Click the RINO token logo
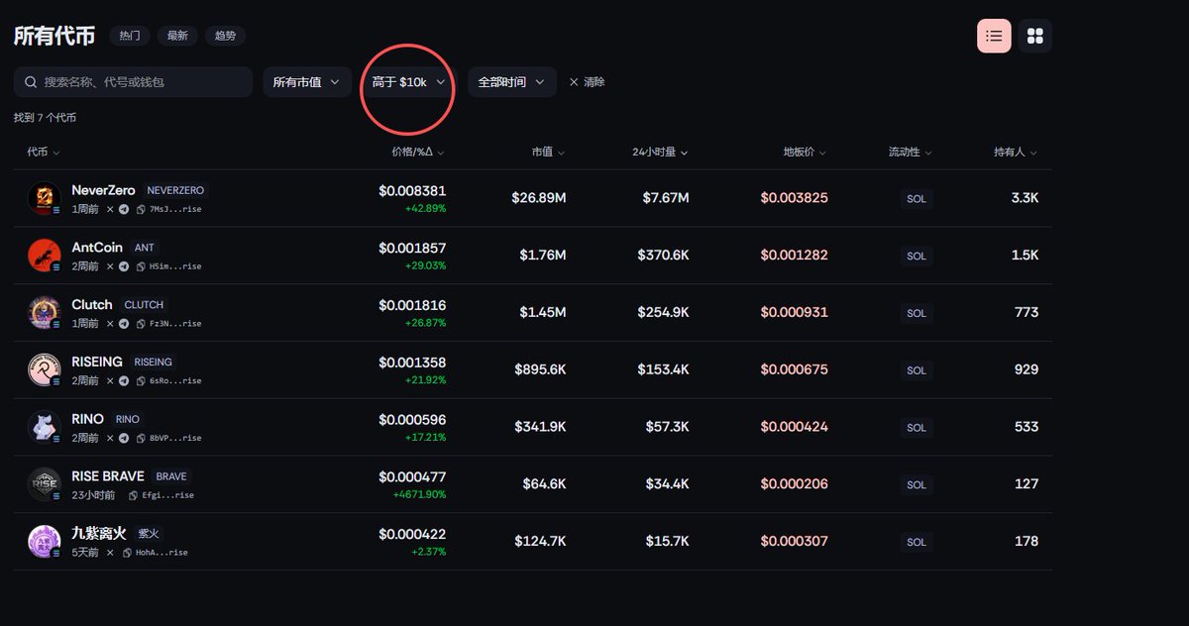The image size is (1189, 626). pyautogui.click(x=45, y=428)
